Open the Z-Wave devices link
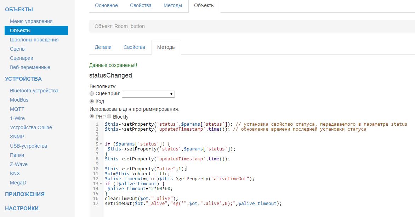The height and width of the screenshot is (217, 415). [19, 164]
